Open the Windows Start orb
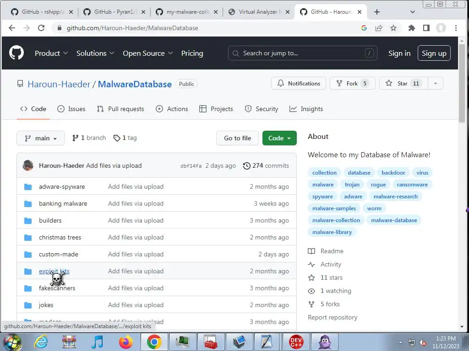This screenshot has height=351, width=469. pyautogui.click(x=12, y=342)
